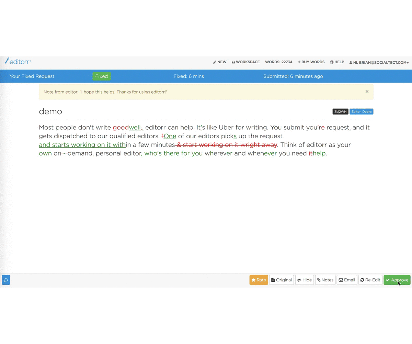The image size is (412, 344).
Task: Toggle Hide for tracked changes
Action: coord(305,280)
